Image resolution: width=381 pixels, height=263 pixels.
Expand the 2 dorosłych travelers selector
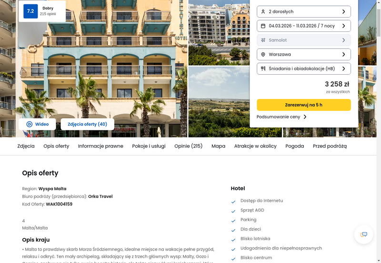304,11
